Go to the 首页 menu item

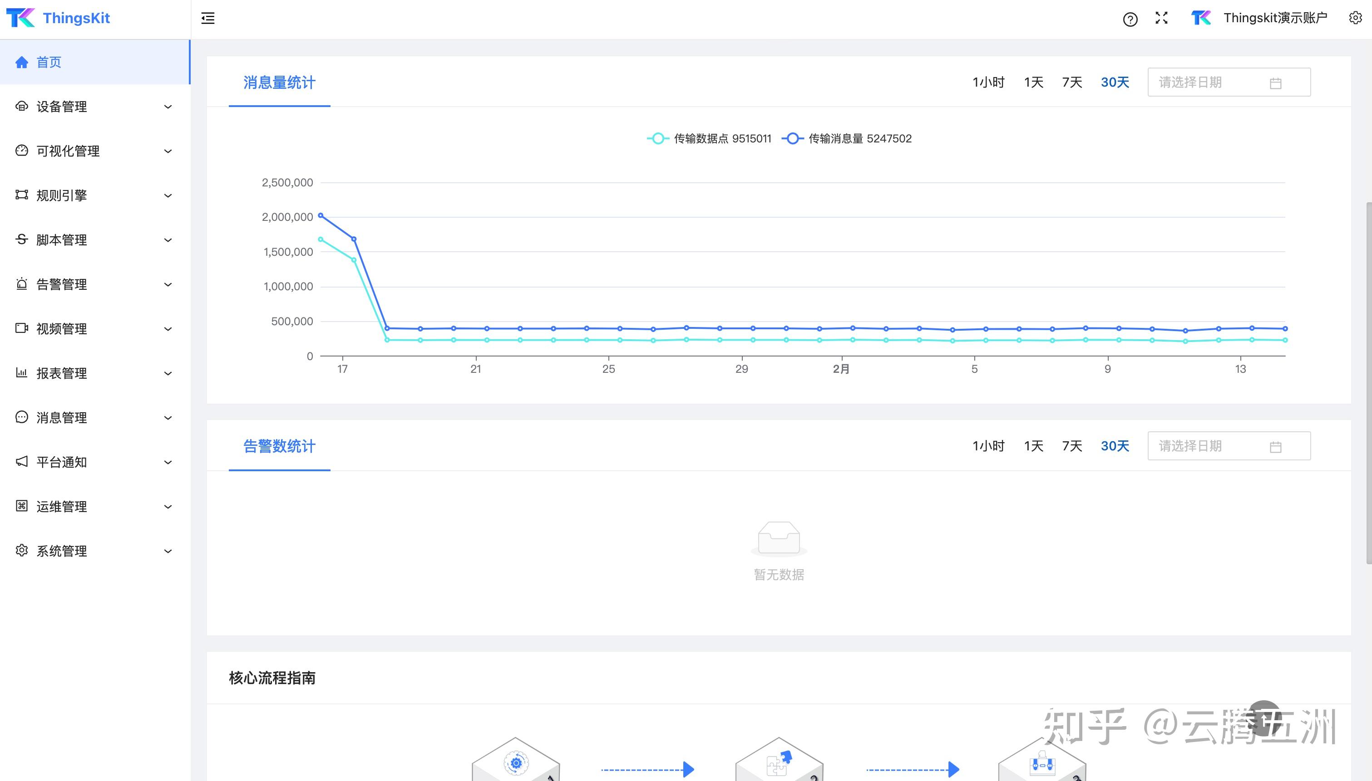click(x=48, y=62)
